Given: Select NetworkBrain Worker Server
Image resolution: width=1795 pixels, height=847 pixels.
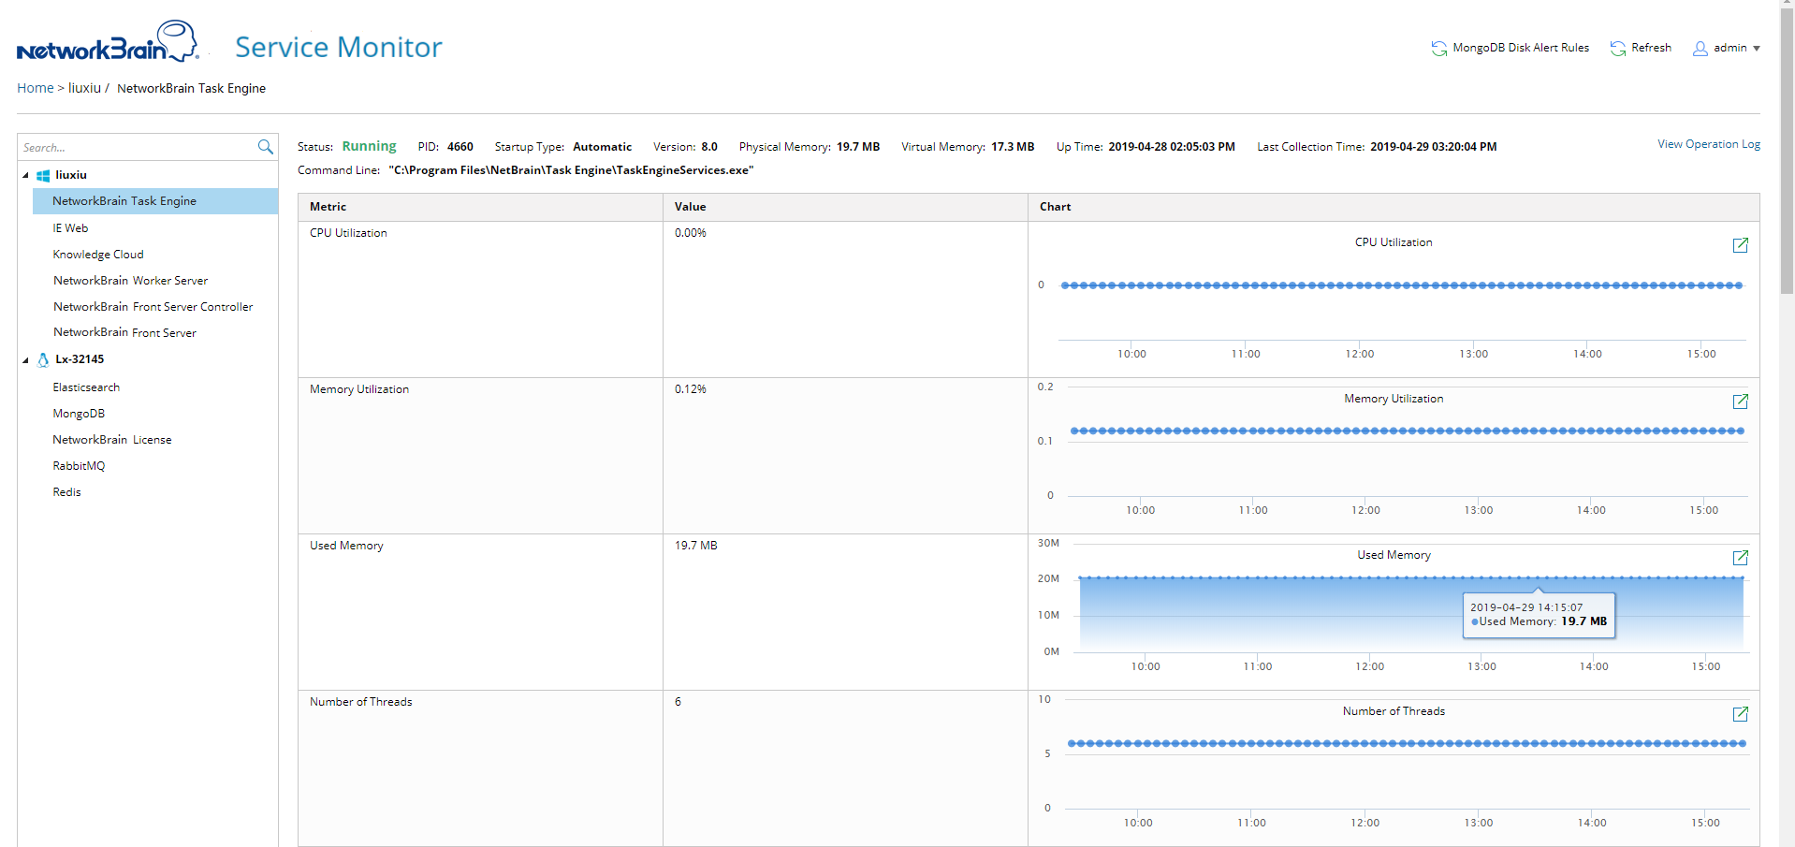Looking at the screenshot, I should [x=130, y=281].
